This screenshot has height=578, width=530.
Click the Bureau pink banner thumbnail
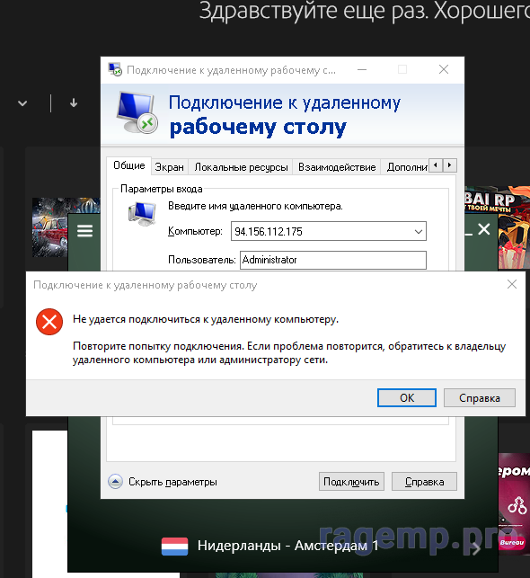[514, 506]
